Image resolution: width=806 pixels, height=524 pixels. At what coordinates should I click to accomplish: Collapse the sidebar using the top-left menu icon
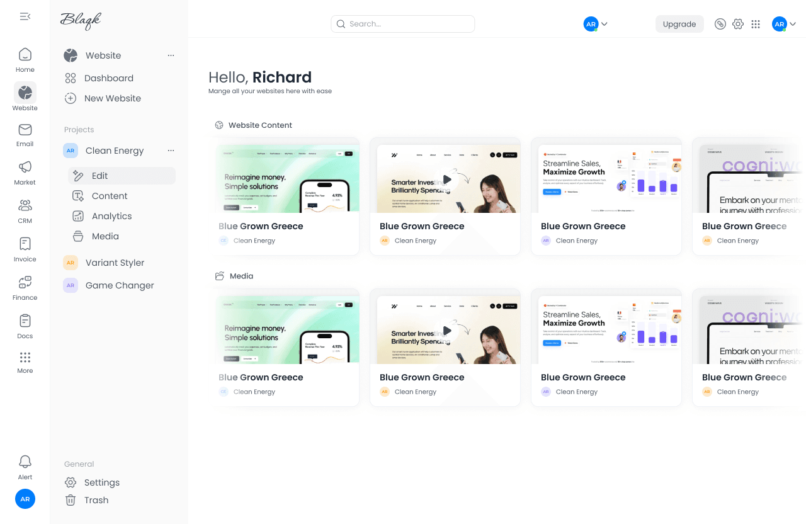pos(25,16)
